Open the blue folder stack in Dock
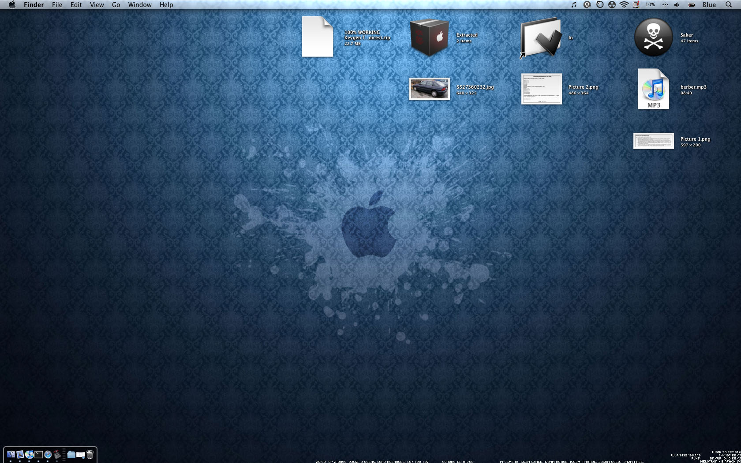 coord(71,455)
